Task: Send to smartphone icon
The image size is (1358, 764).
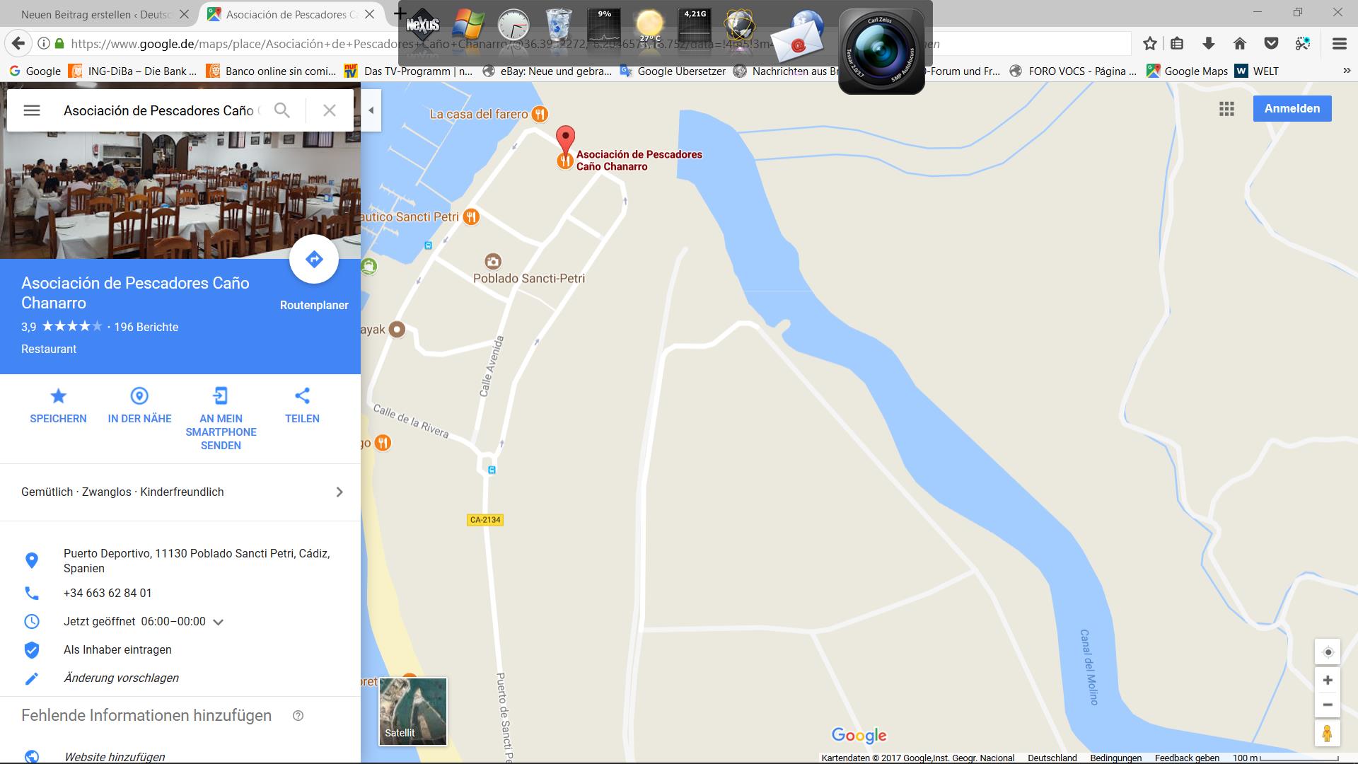Action: click(221, 396)
